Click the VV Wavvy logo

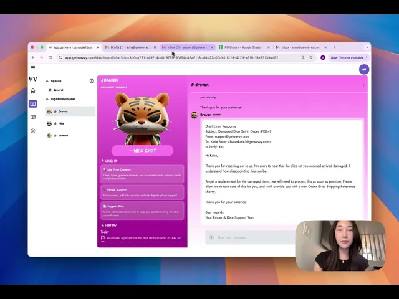(x=33, y=79)
